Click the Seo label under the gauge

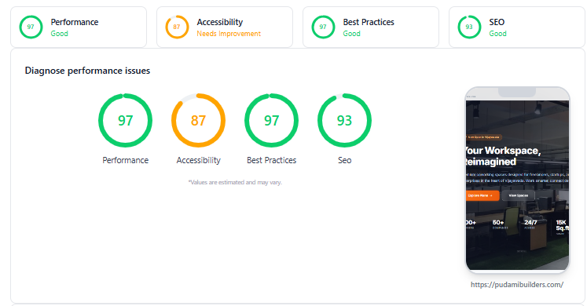pos(344,160)
